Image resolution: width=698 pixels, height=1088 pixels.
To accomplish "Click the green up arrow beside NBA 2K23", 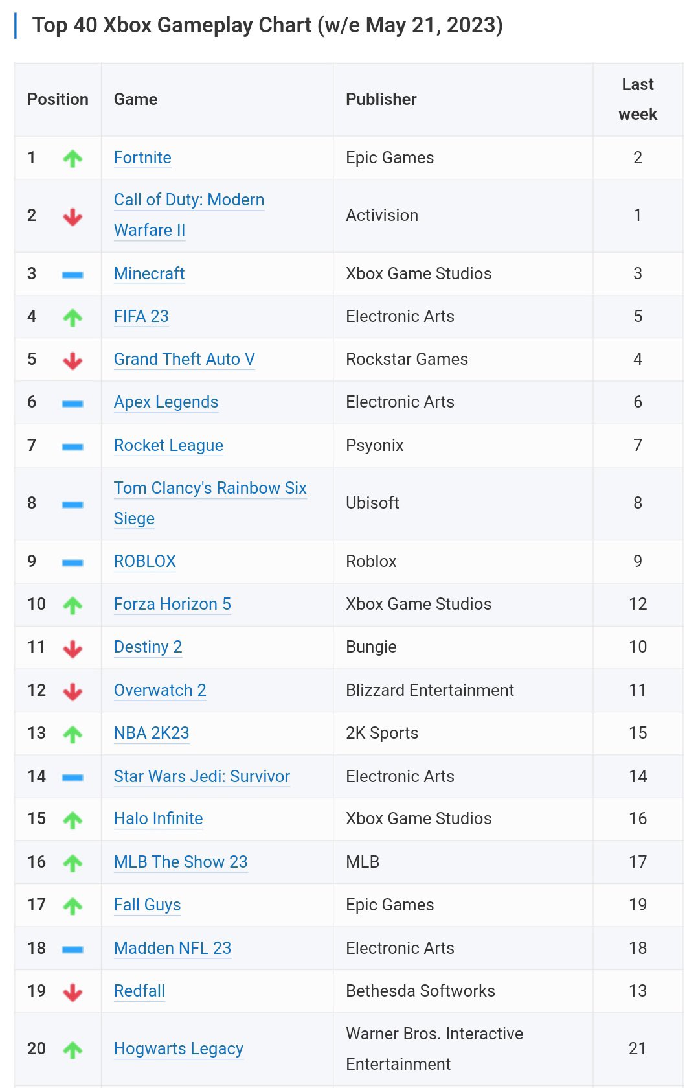I will pyautogui.click(x=73, y=734).
